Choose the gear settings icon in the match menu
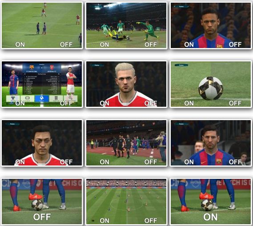The width and height of the screenshot is (253, 226). point(70,98)
